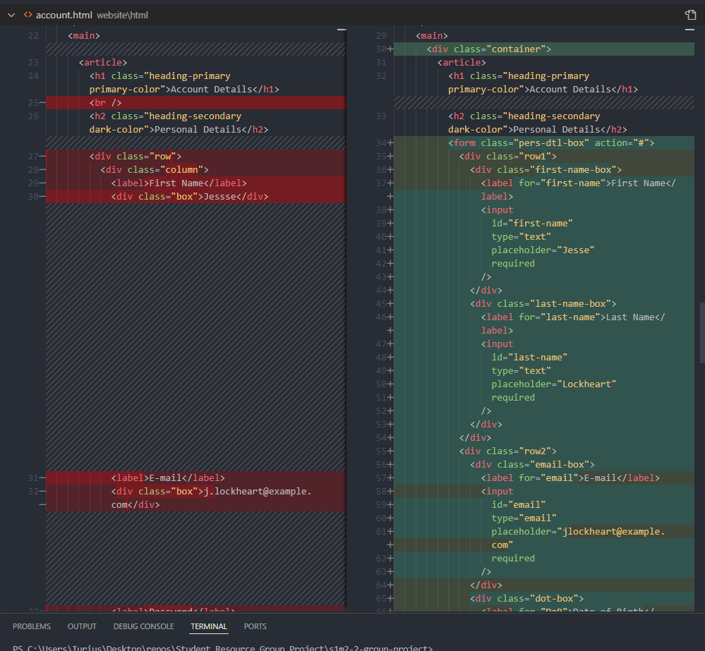705x651 pixels.
Task: Place cursor on the div class="container" line
Action: [x=488, y=49]
